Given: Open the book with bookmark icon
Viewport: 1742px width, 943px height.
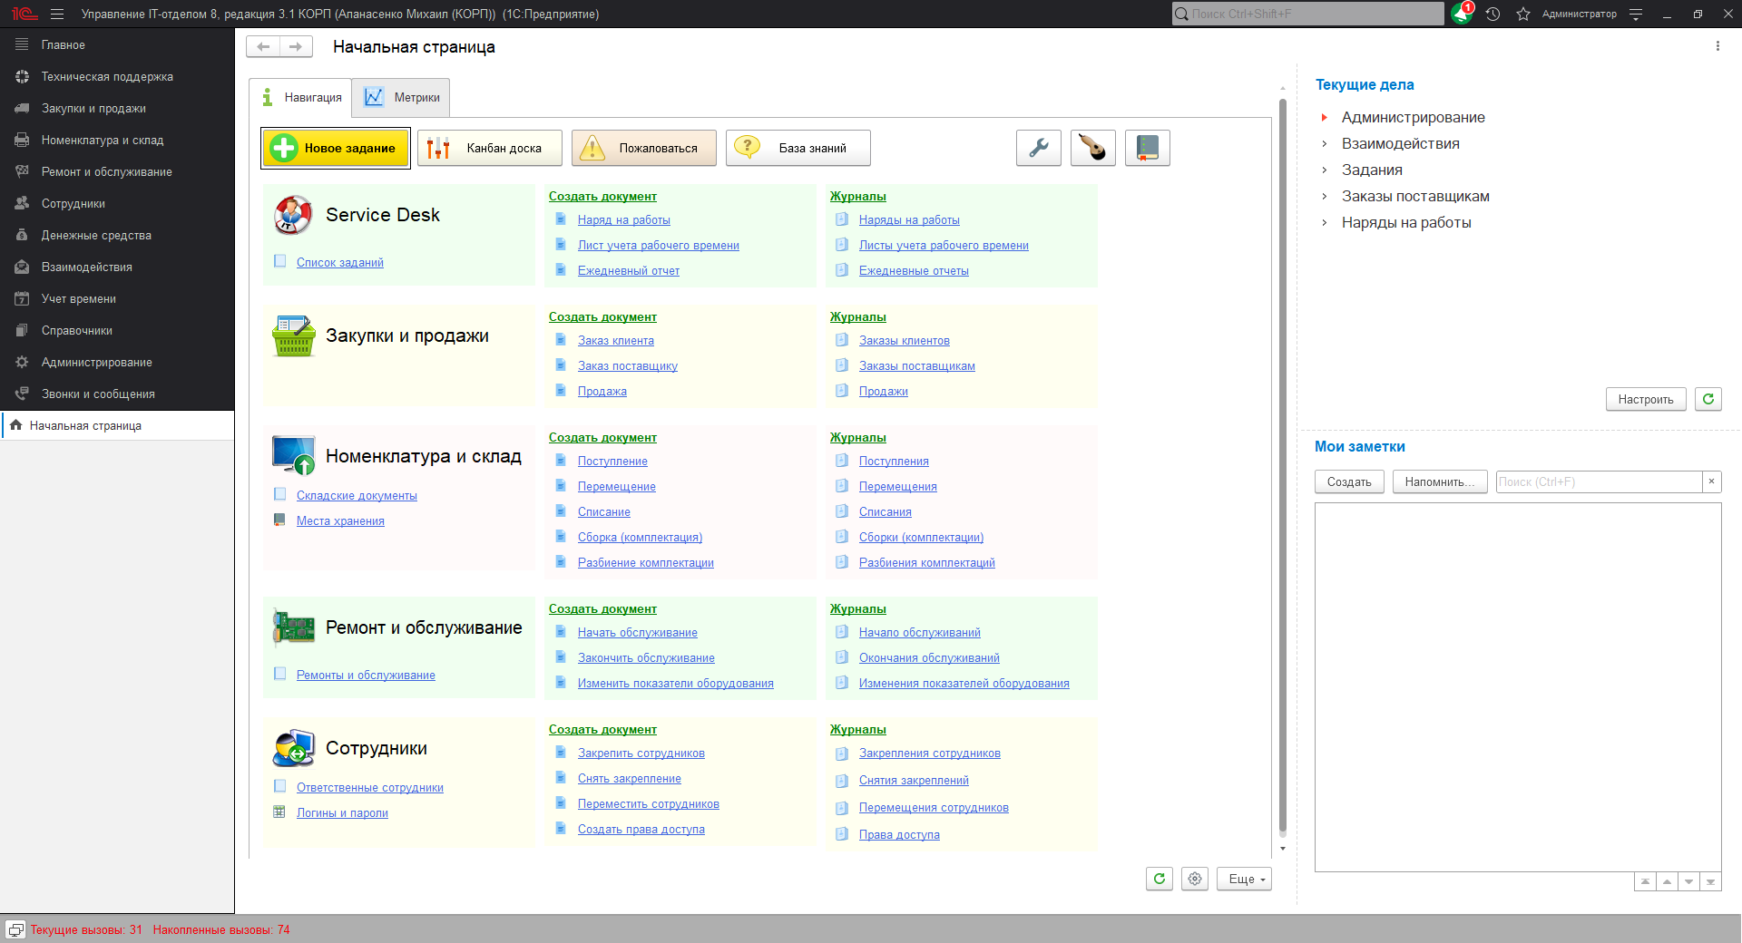Looking at the screenshot, I should tap(1147, 148).
